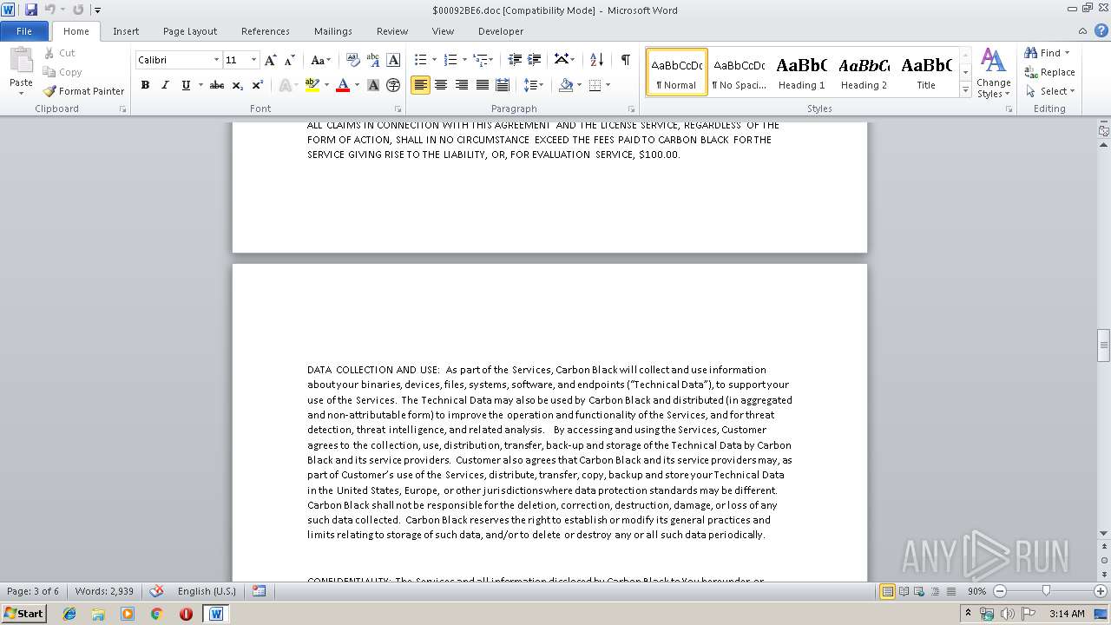
Task: Save the document from quick access toolbar
Action: (x=31, y=10)
